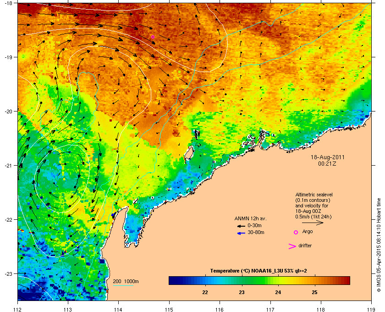Click the cyan 200 1000m isobath legend line
The width and height of the screenshot is (385, 312).
point(123,285)
